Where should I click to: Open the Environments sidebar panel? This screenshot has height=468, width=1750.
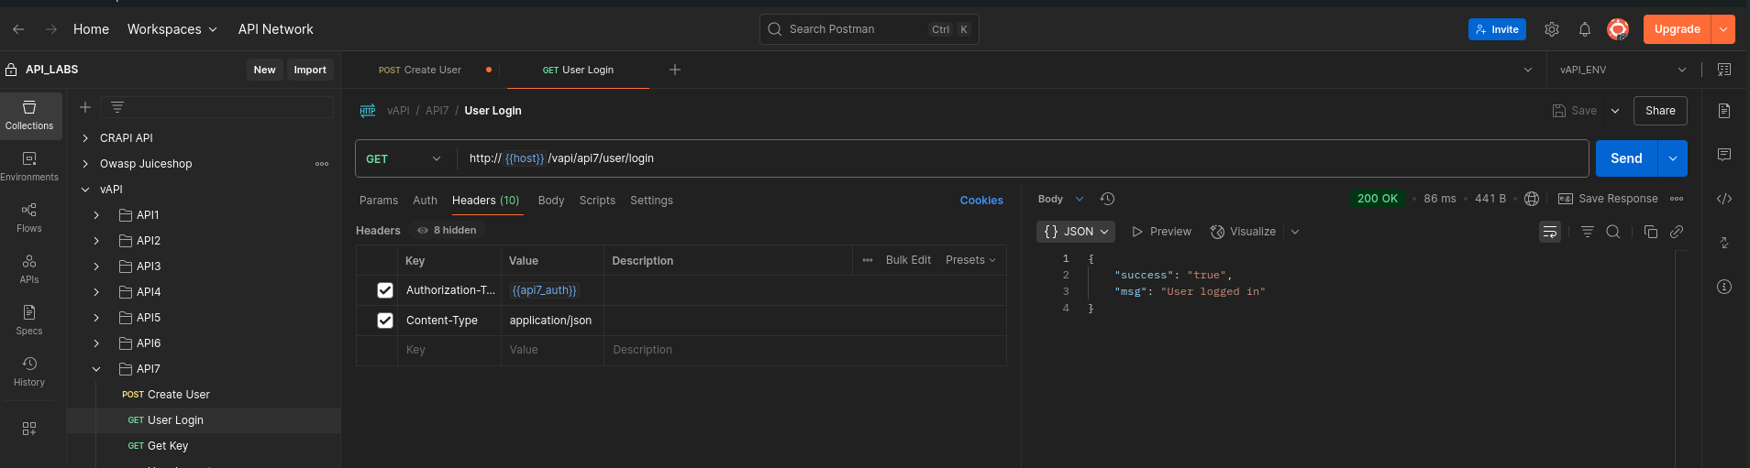29,167
